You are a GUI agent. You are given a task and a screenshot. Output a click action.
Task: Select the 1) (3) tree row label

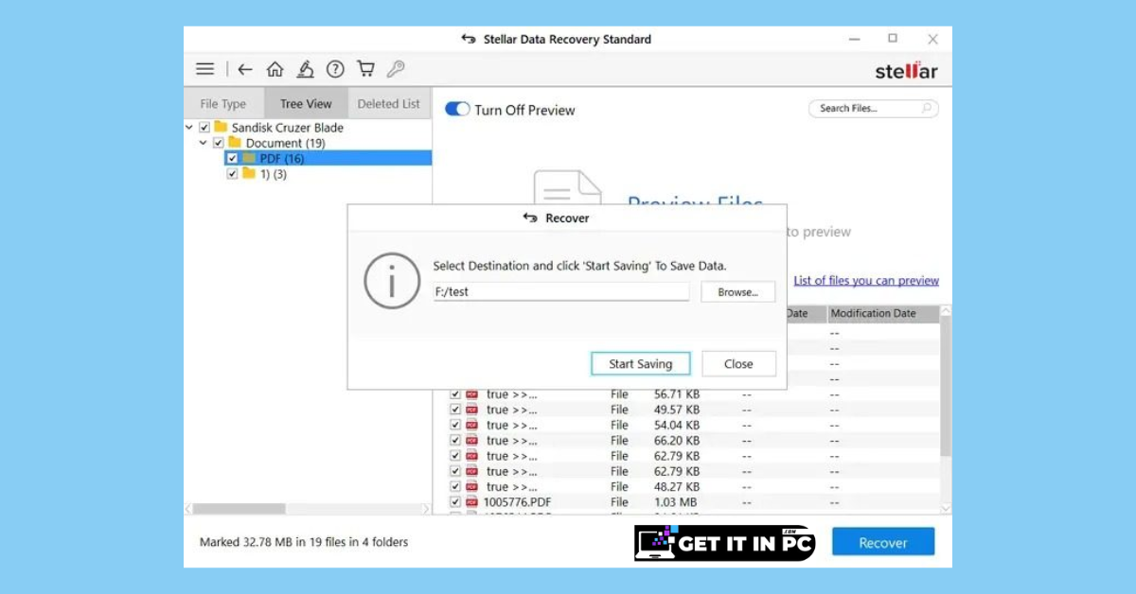coord(274,174)
